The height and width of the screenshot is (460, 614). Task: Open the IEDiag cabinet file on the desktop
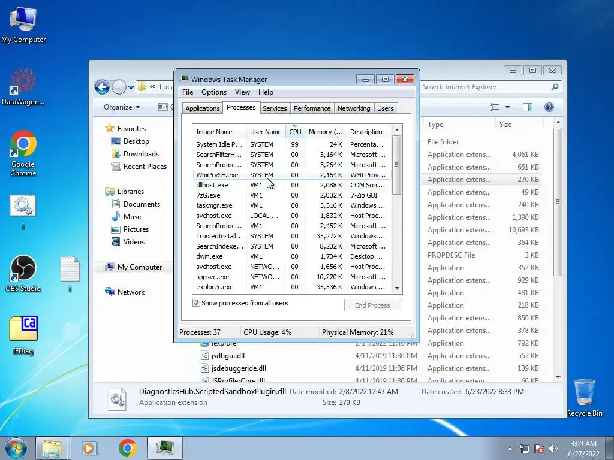pyautogui.click(x=23, y=335)
